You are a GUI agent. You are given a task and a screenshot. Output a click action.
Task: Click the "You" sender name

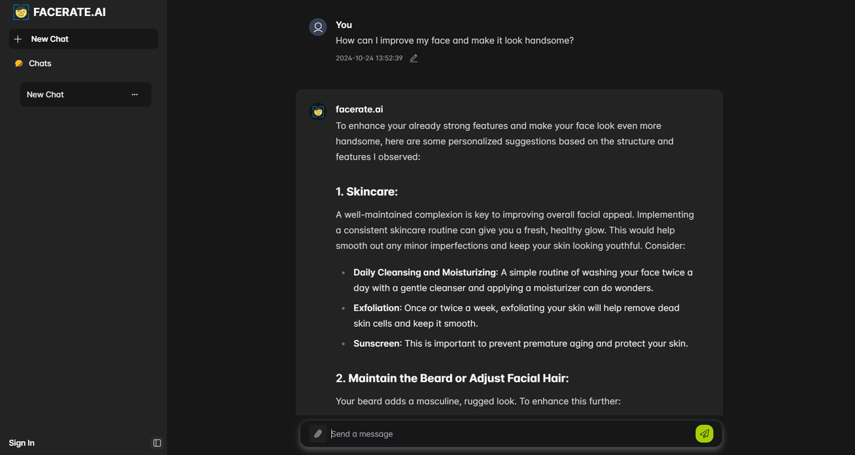tap(344, 25)
